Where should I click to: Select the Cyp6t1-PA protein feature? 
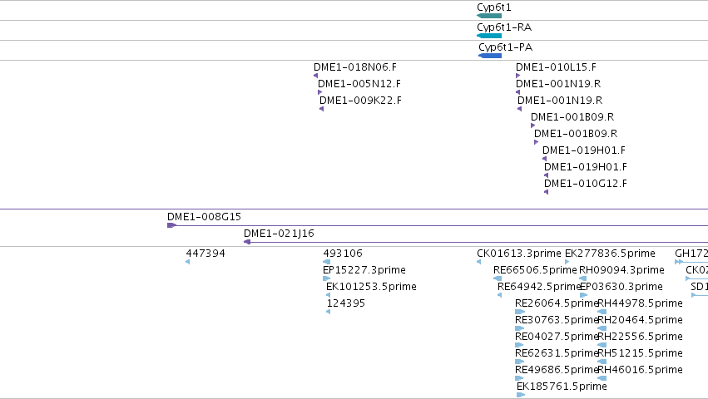pyautogui.click(x=490, y=56)
